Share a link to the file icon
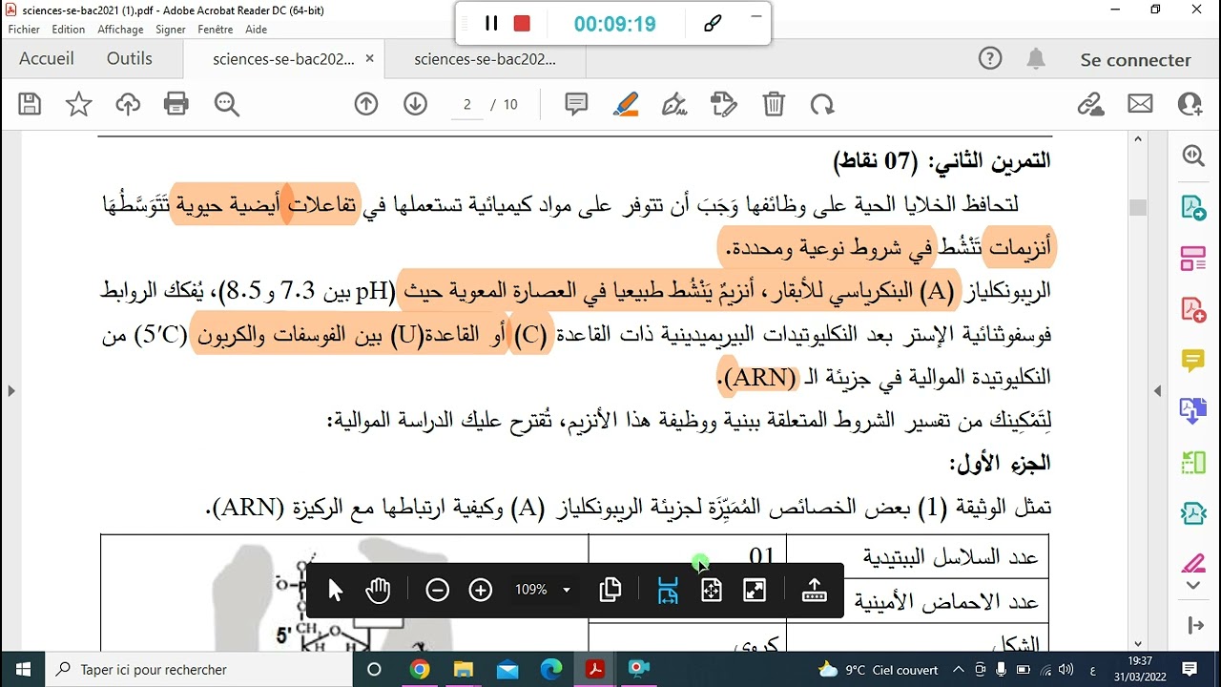The height and width of the screenshot is (687, 1221). point(1090,104)
